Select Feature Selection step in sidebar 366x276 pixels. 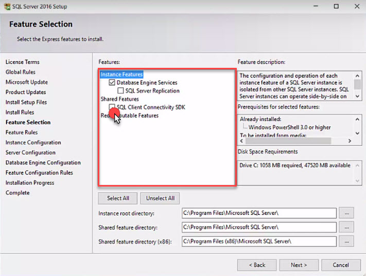28,122
